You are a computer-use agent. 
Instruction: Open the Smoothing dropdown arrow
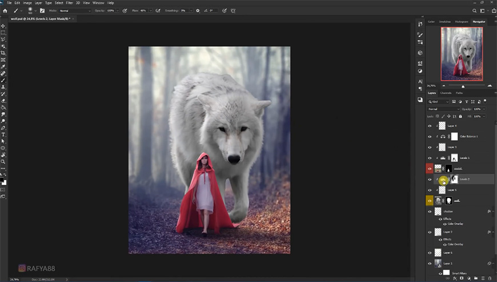click(x=191, y=11)
